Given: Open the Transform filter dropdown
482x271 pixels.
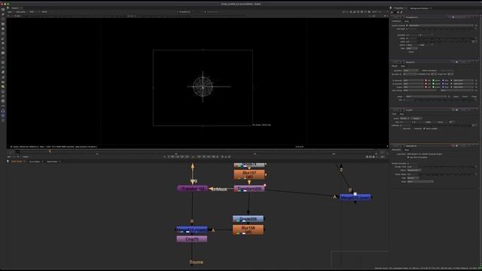Looking at the screenshot, I should [412, 48].
